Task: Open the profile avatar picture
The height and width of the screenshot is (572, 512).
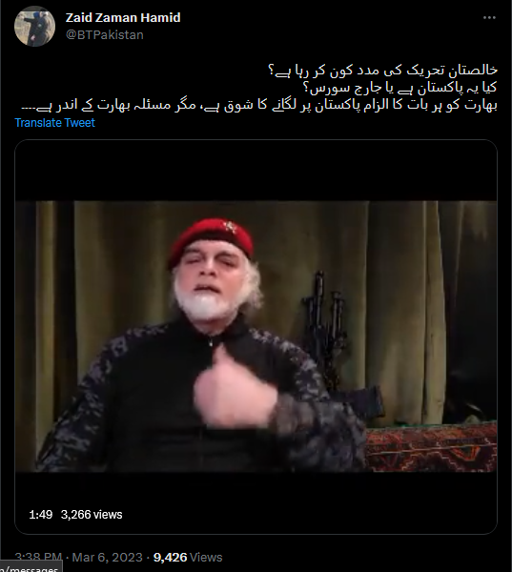Action: click(34, 27)
